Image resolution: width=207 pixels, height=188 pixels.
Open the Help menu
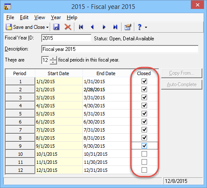coord(72,17)
